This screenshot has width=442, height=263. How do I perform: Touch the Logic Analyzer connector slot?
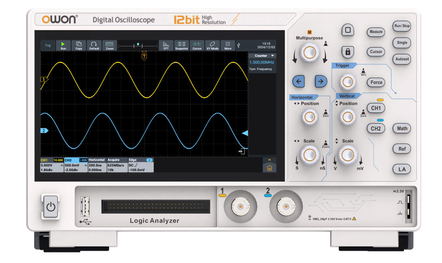click(x=155, y=207)
